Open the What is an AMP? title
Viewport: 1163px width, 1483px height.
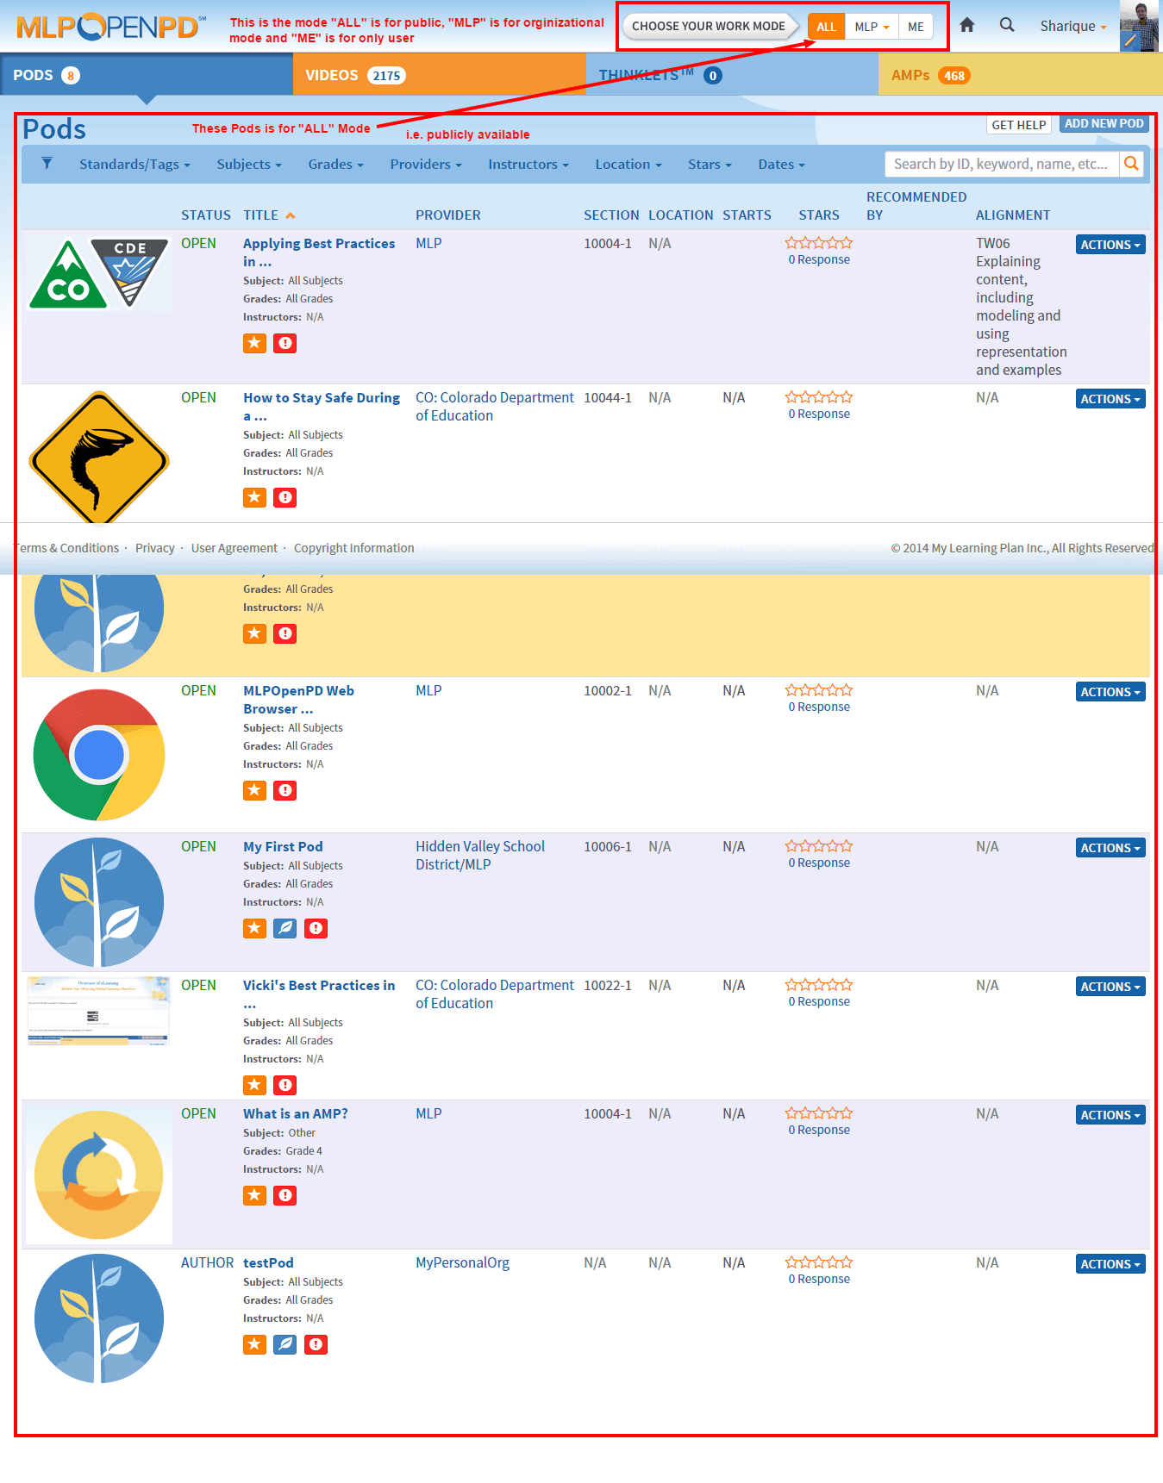(x=296, y=1114)
